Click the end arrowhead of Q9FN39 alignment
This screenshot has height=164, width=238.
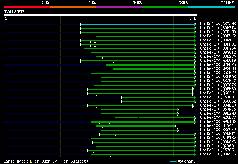coord(193,90)
